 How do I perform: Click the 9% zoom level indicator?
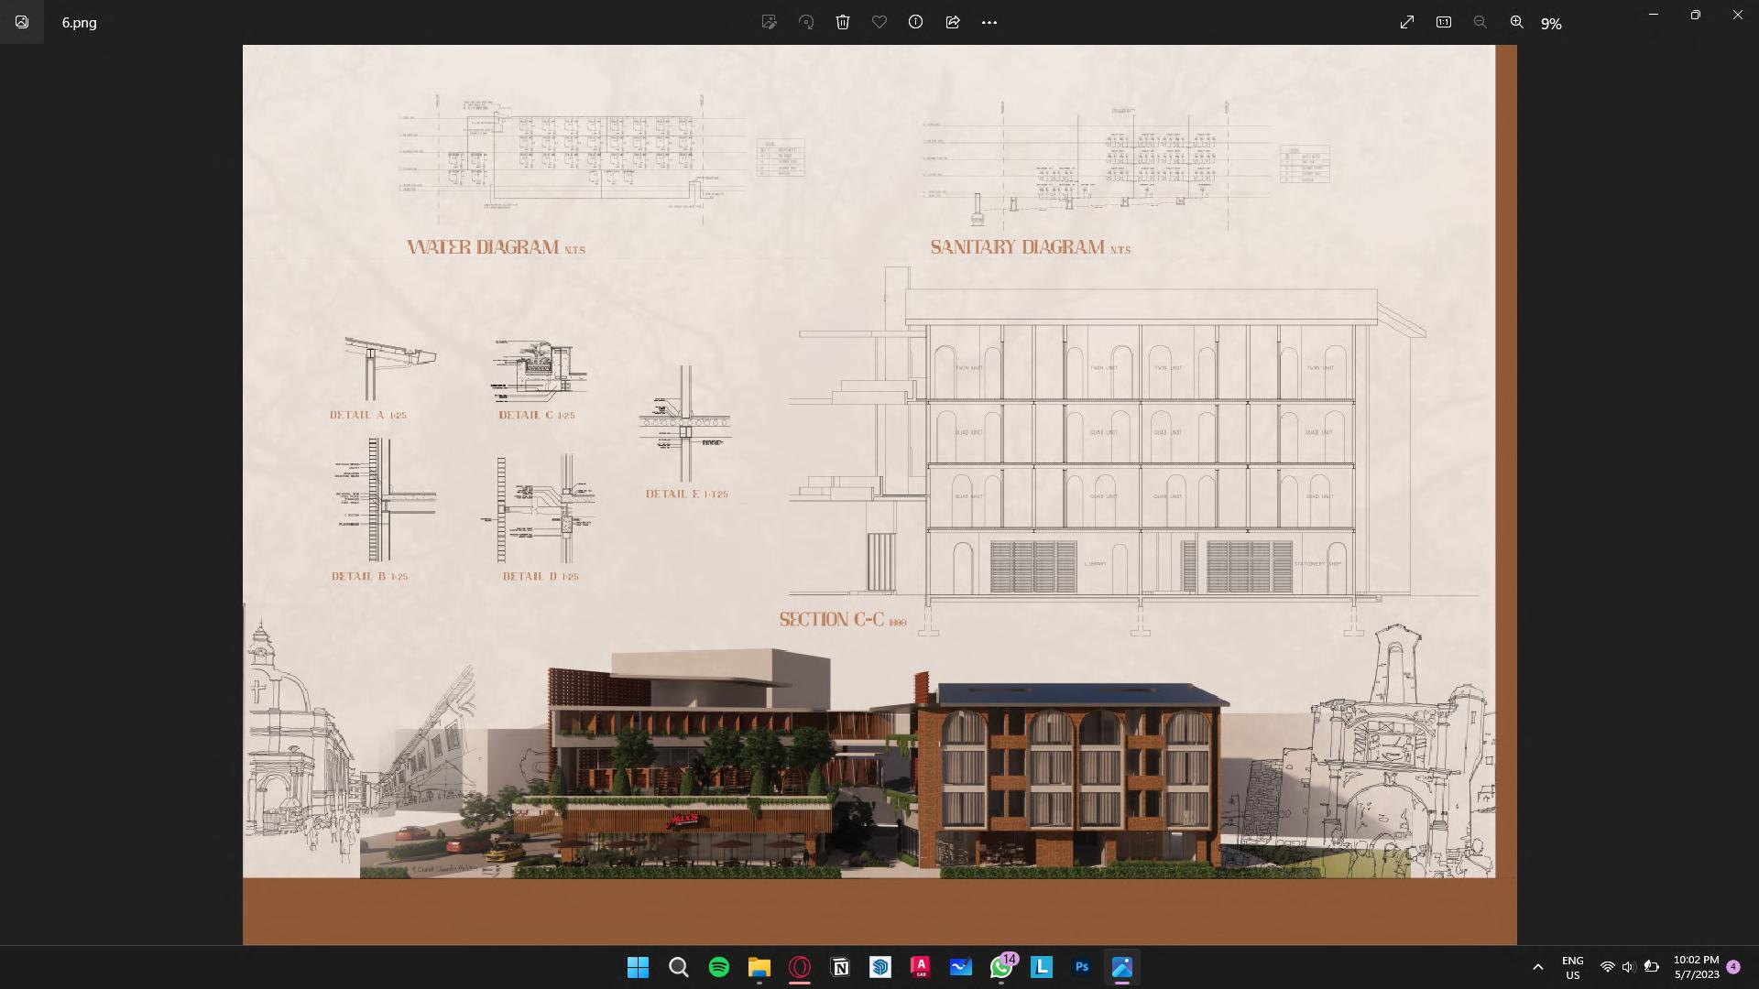point(1551,24)
